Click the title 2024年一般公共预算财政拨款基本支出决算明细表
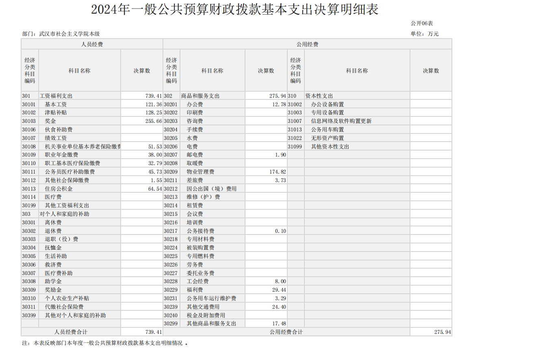 point(234,9)
